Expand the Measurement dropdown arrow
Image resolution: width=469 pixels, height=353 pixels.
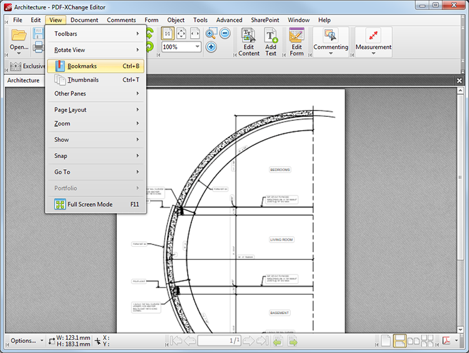373,54
